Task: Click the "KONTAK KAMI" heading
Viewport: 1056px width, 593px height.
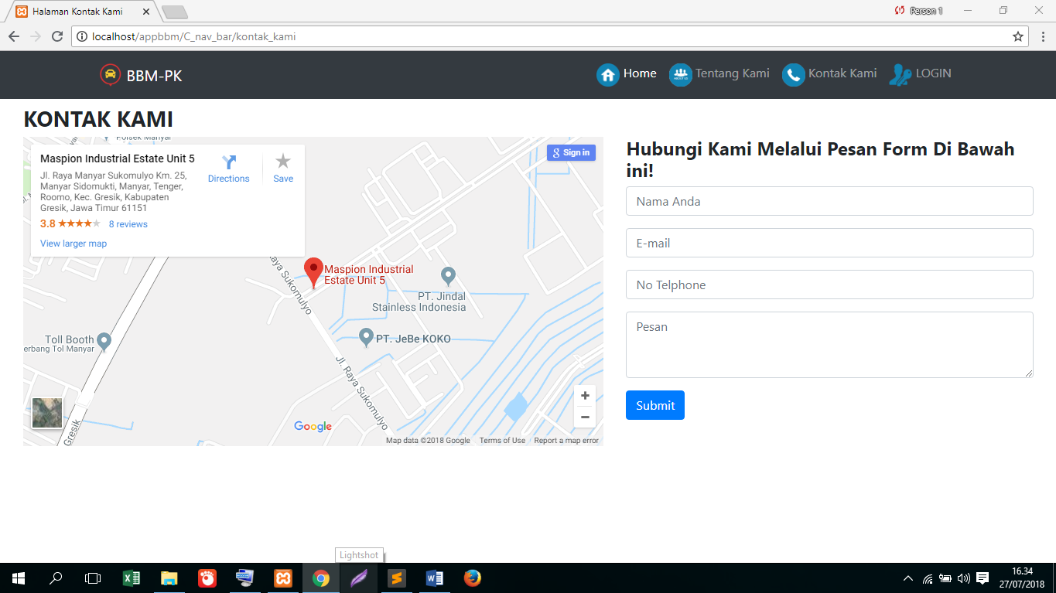Action: pyautogui.click(x=98, y=120)
